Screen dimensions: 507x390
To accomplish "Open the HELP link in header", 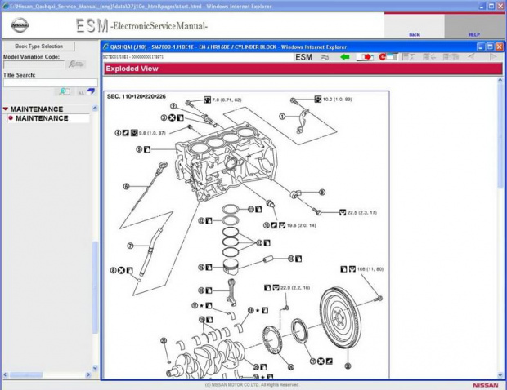I will 474,34.
